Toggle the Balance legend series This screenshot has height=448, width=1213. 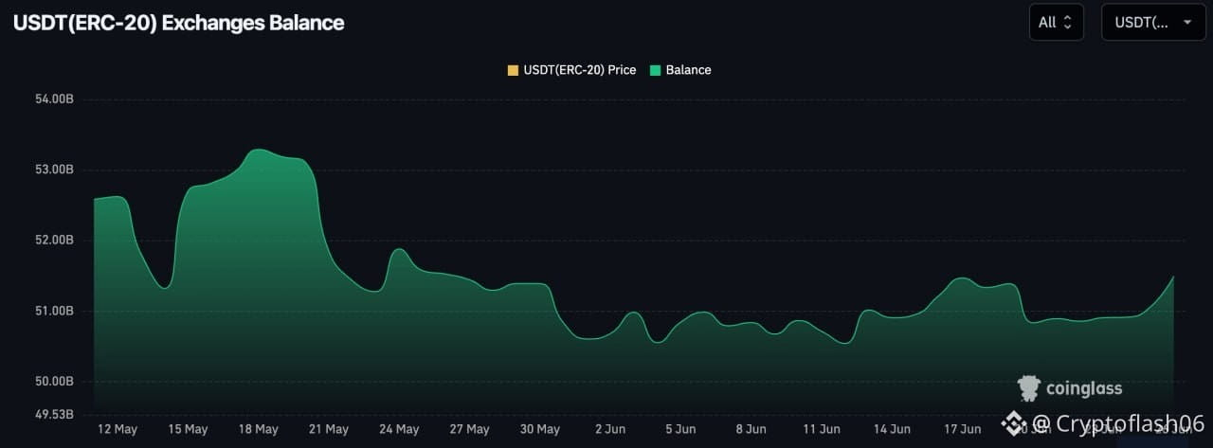click(679, 70)
